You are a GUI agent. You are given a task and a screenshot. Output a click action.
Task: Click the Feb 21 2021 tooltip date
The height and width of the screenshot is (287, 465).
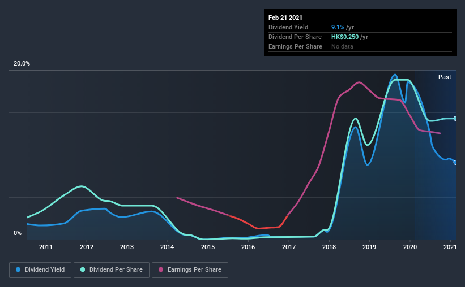click(x=285, y=18)
